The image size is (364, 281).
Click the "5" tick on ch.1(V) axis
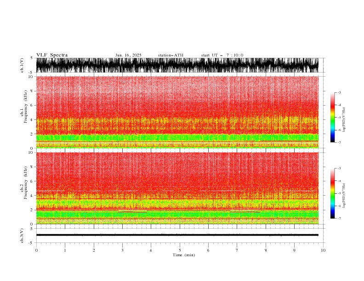pyautogui.click(x=32, y=58)
